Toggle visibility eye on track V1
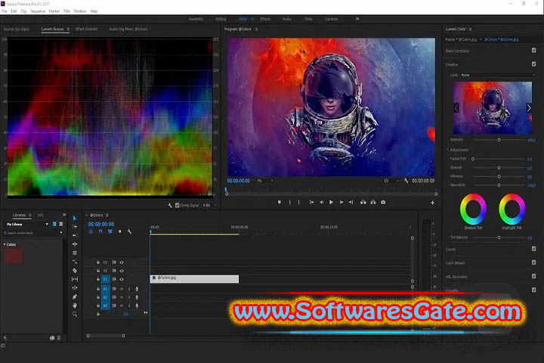The width and height of the screenshot is (544, 363). 122,279
